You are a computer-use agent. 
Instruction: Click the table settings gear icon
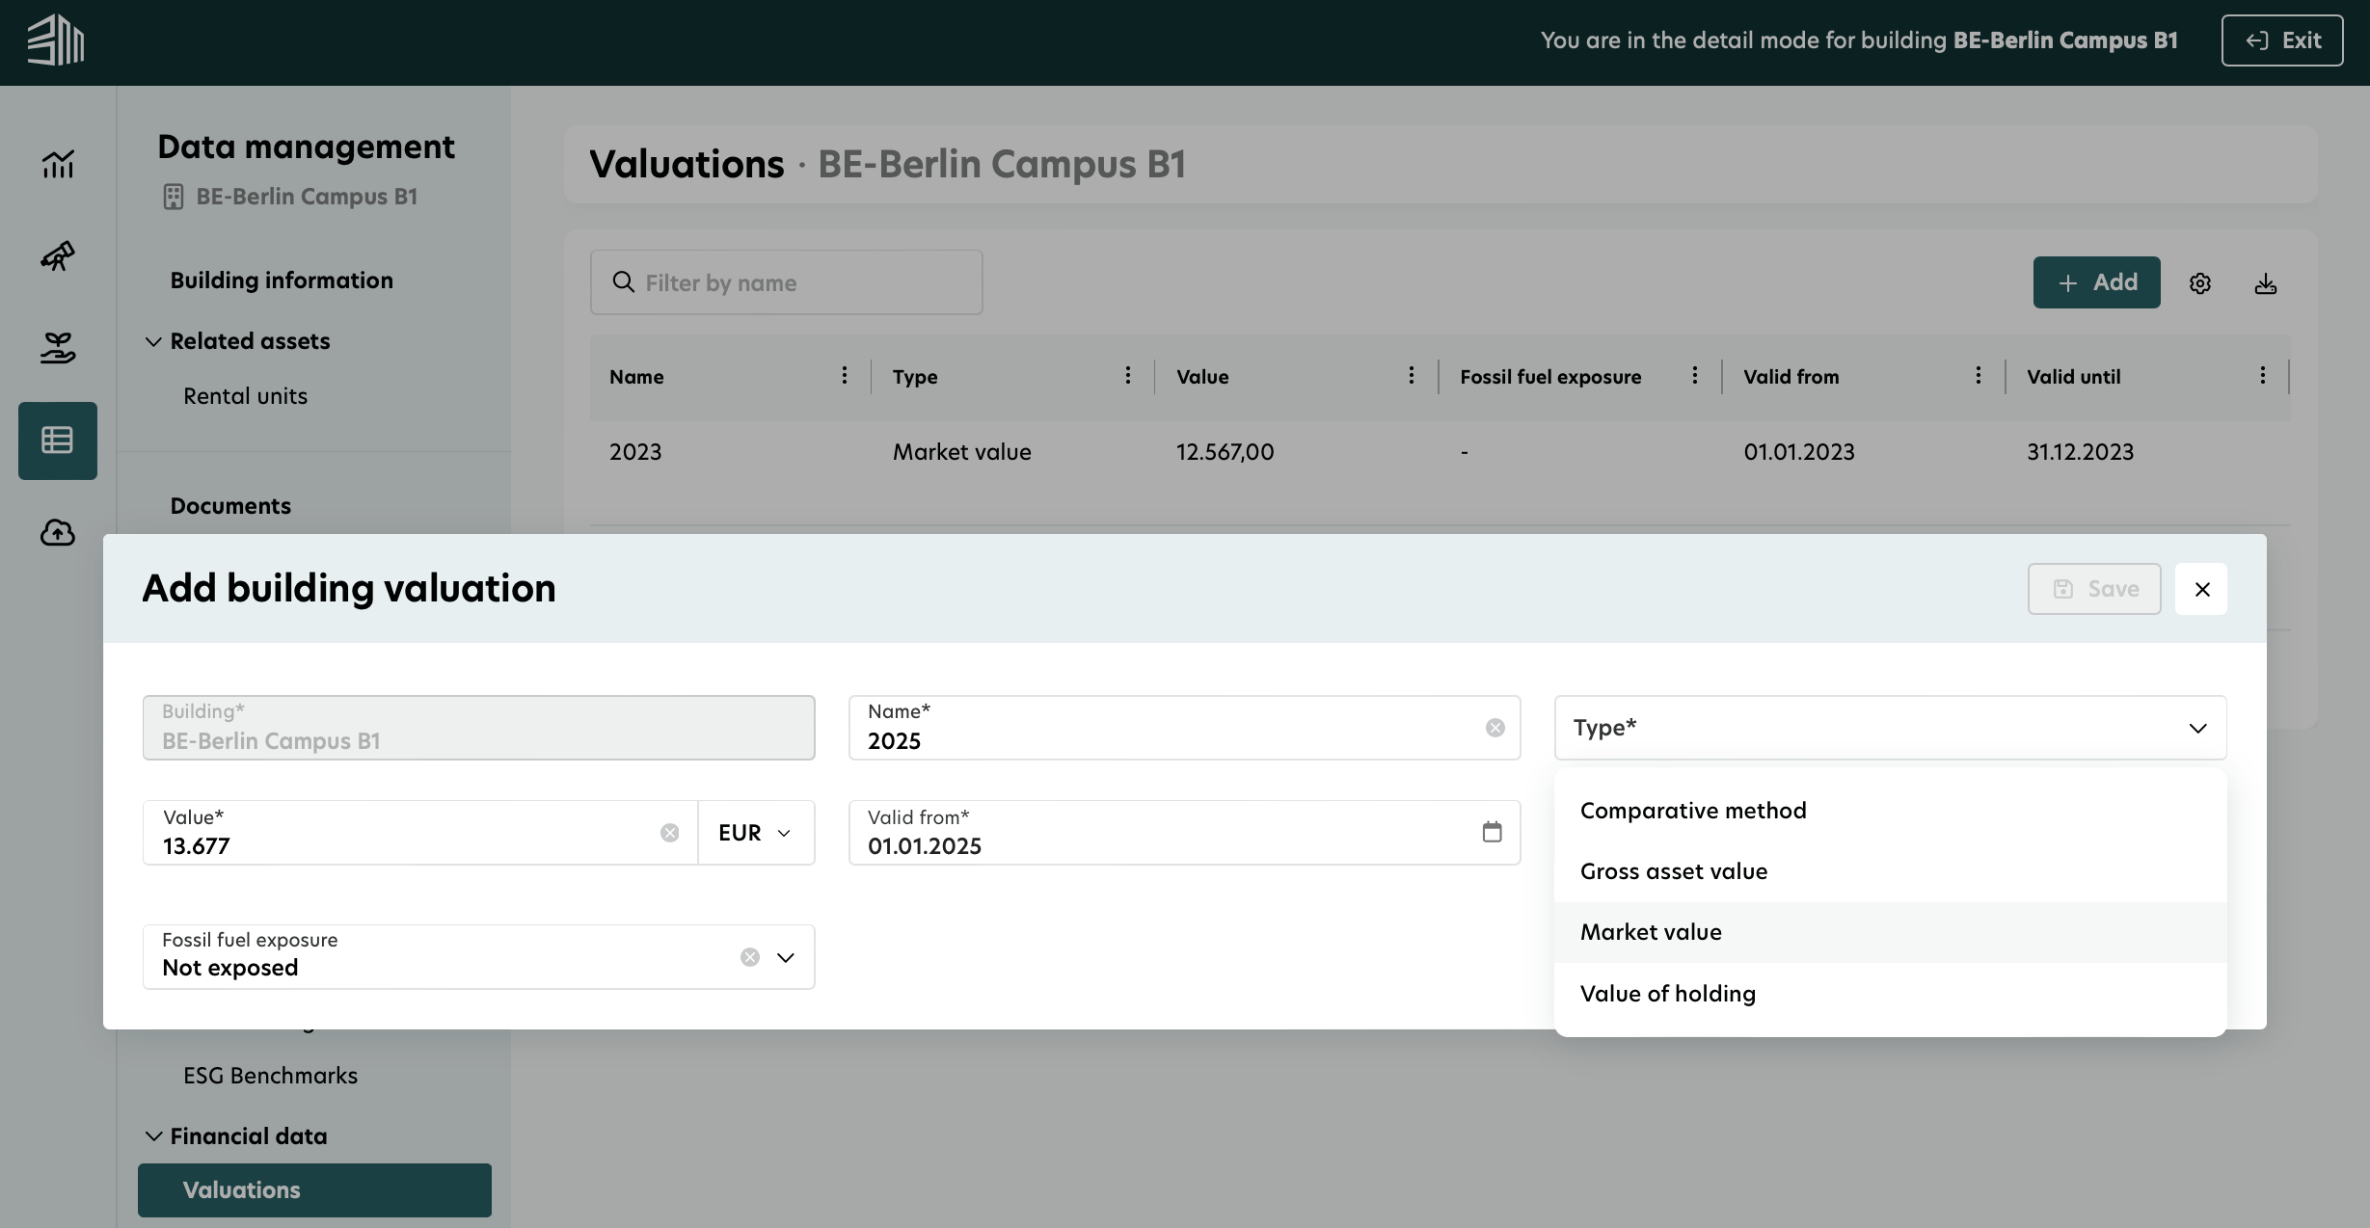[2199, 283]
